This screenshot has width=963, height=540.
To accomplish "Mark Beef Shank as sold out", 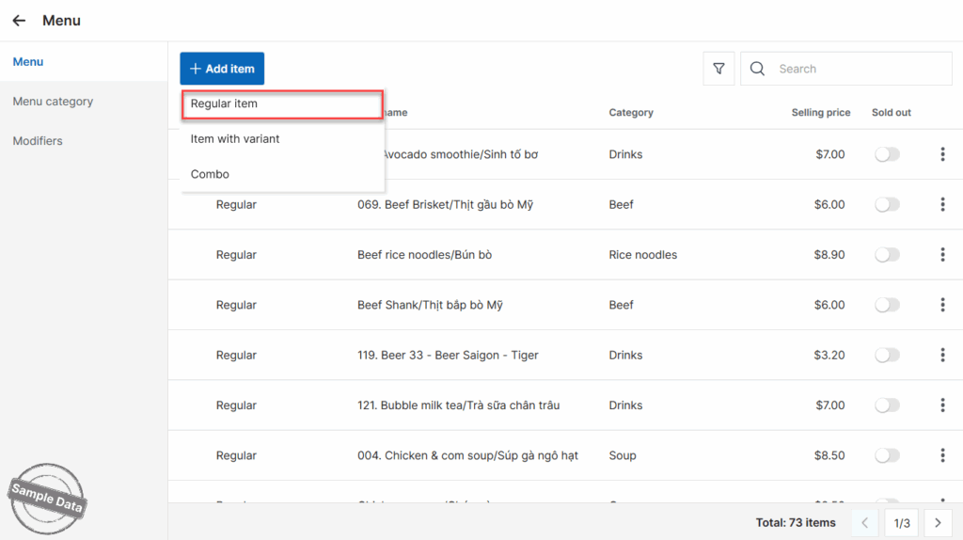I will tap(887, 305).
